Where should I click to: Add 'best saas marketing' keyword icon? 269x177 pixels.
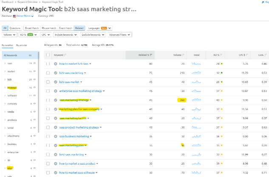pyautogui.click(x=55, y=154)
